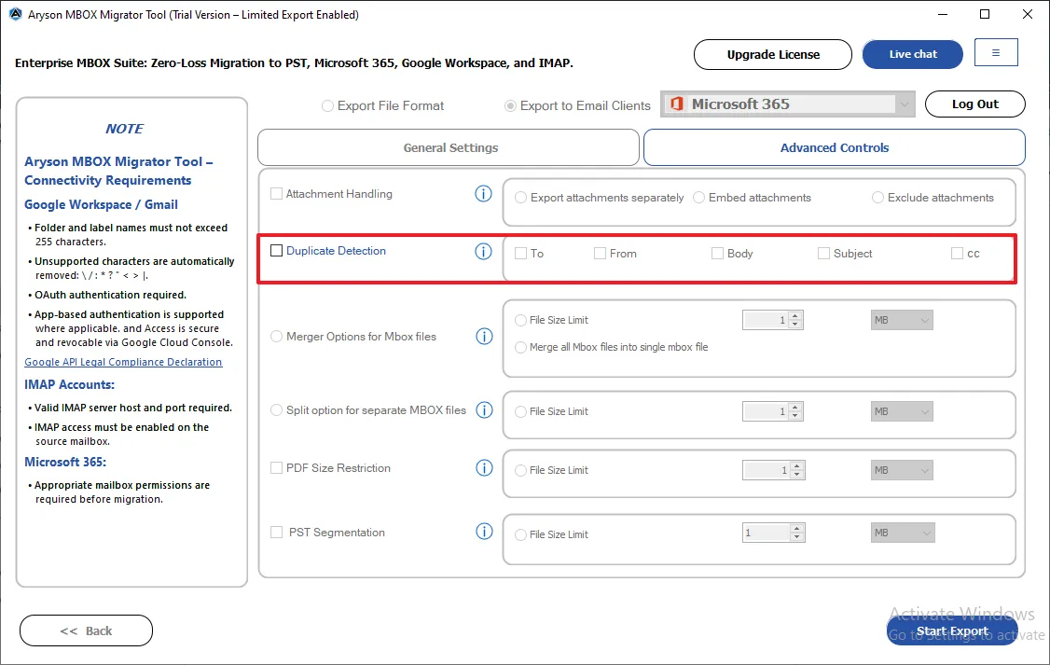Open the hamburger menu button
Screen dimensions: 1050x665
[x=996, y=53]
